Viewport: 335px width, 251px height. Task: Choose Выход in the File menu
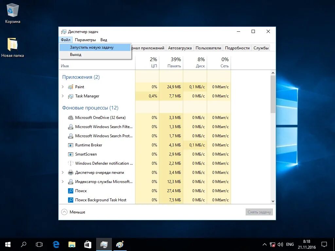pos(95,55)
